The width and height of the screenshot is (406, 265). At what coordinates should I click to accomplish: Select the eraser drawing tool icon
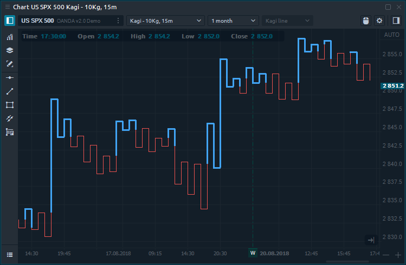tap(10, 64)
